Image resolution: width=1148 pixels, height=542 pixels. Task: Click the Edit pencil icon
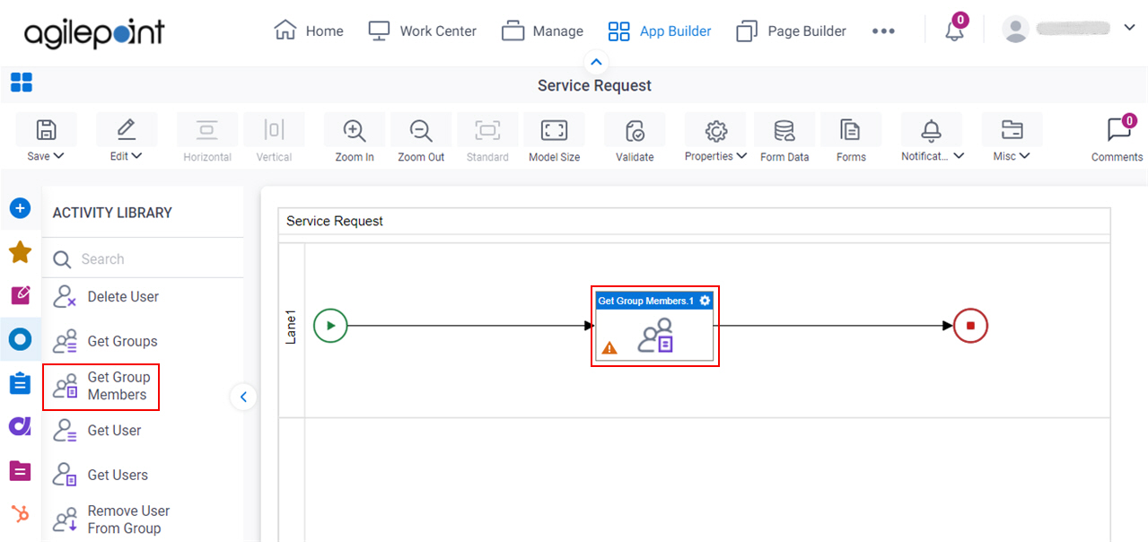pyautogui.click(x=127, y=130)
